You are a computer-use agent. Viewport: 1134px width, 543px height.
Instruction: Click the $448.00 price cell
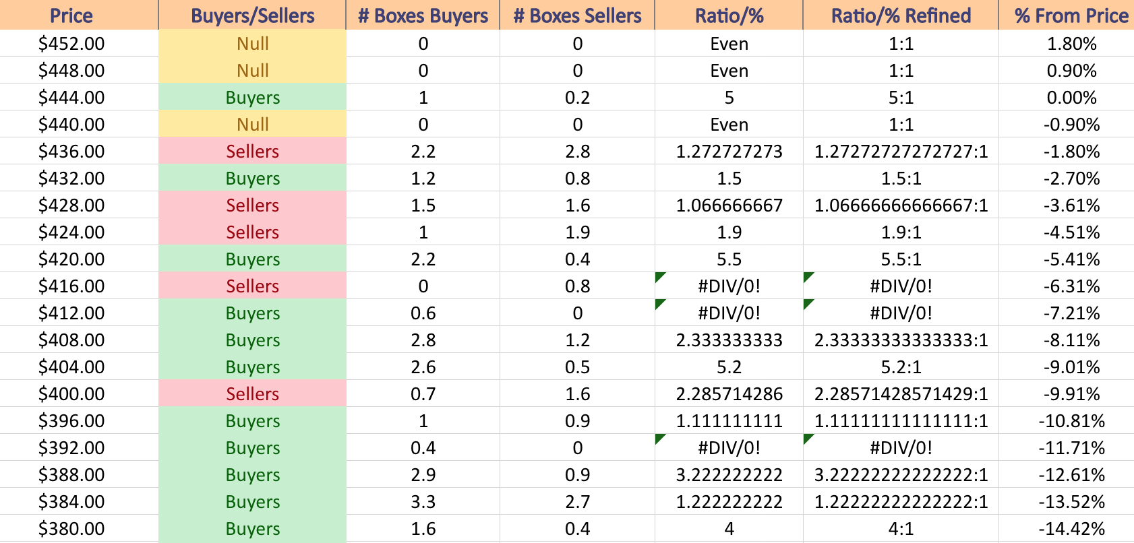point(79,71)
